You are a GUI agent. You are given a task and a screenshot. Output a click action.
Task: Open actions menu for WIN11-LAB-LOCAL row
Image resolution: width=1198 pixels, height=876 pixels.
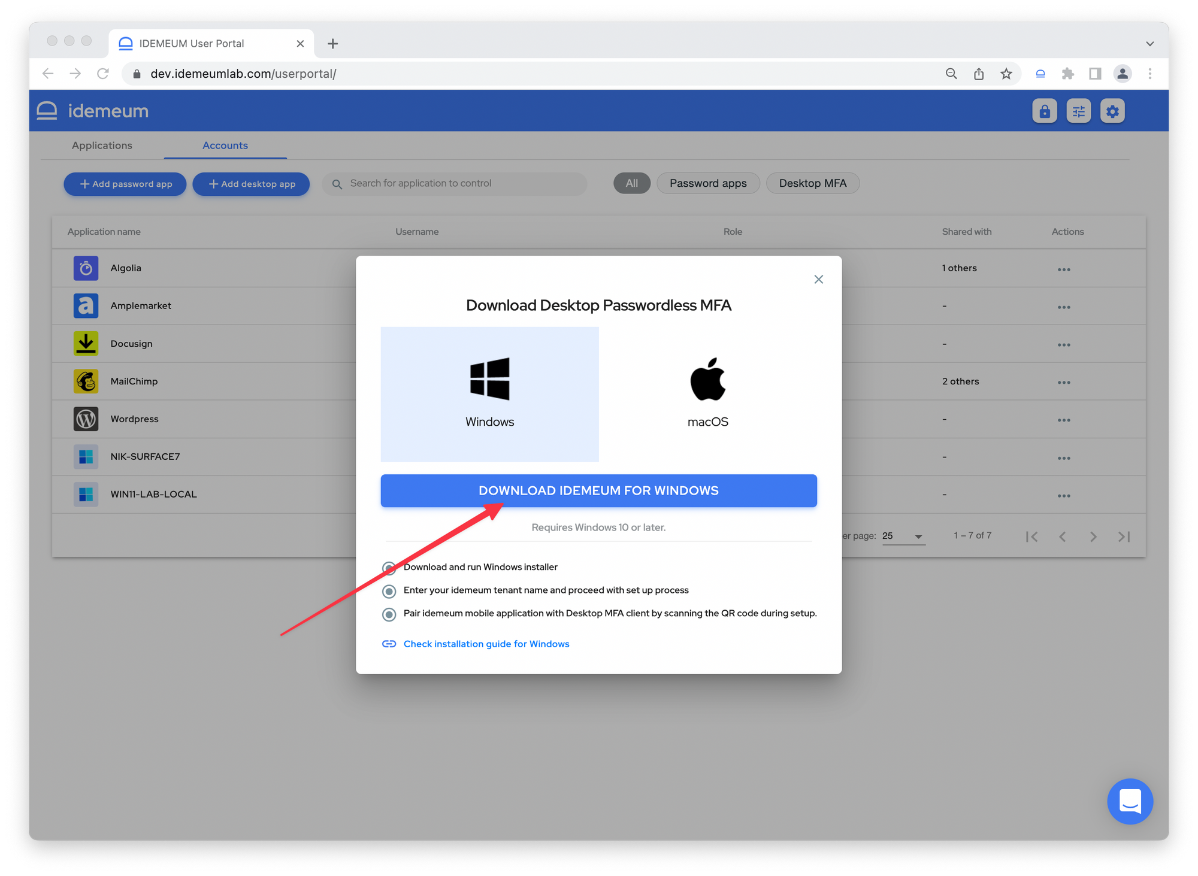coord(1064,496)
